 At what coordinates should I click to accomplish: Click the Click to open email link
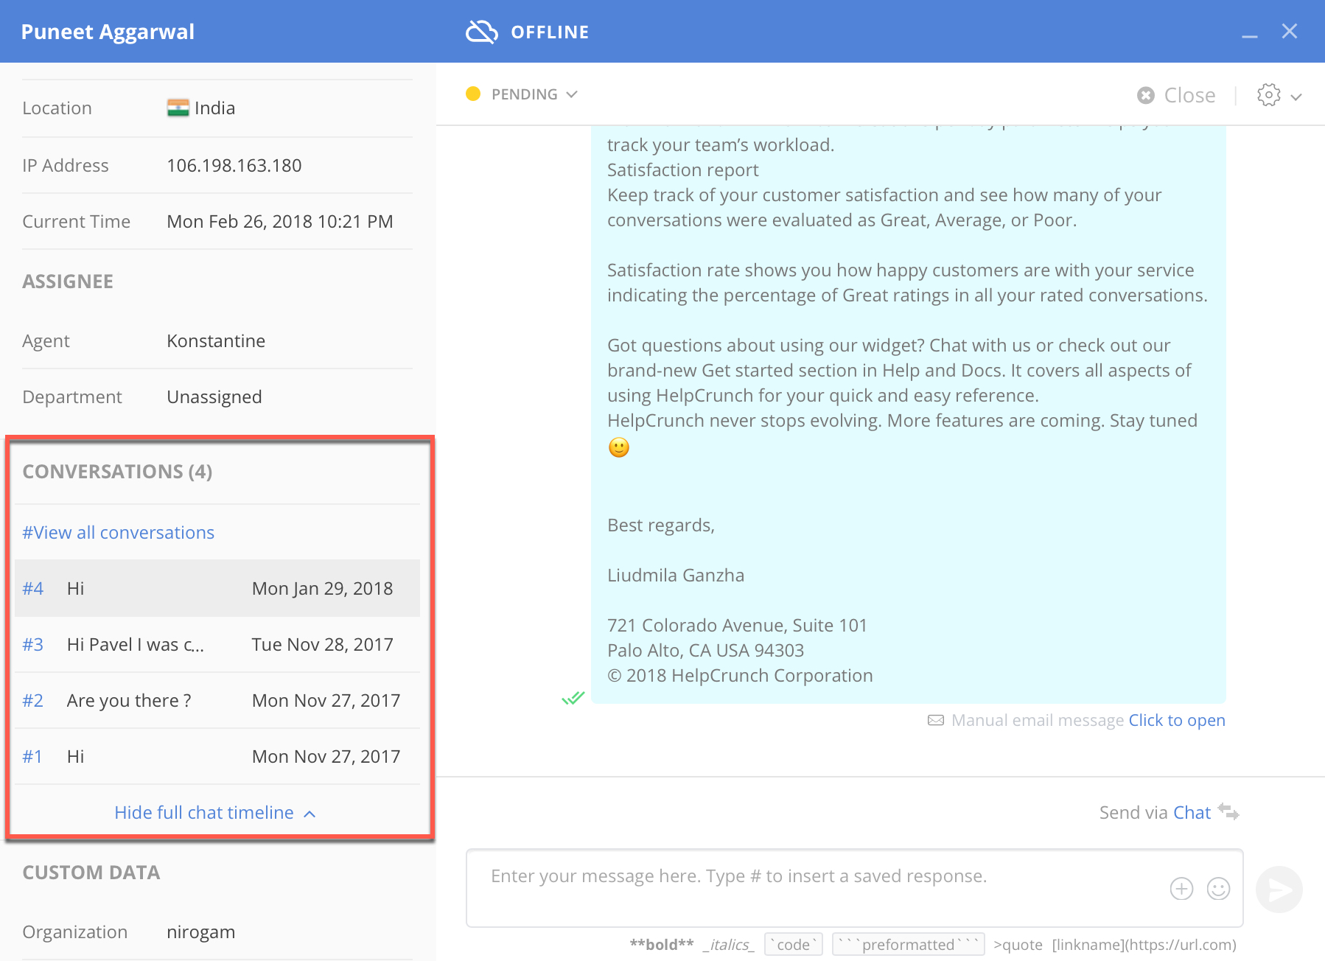1177,720
